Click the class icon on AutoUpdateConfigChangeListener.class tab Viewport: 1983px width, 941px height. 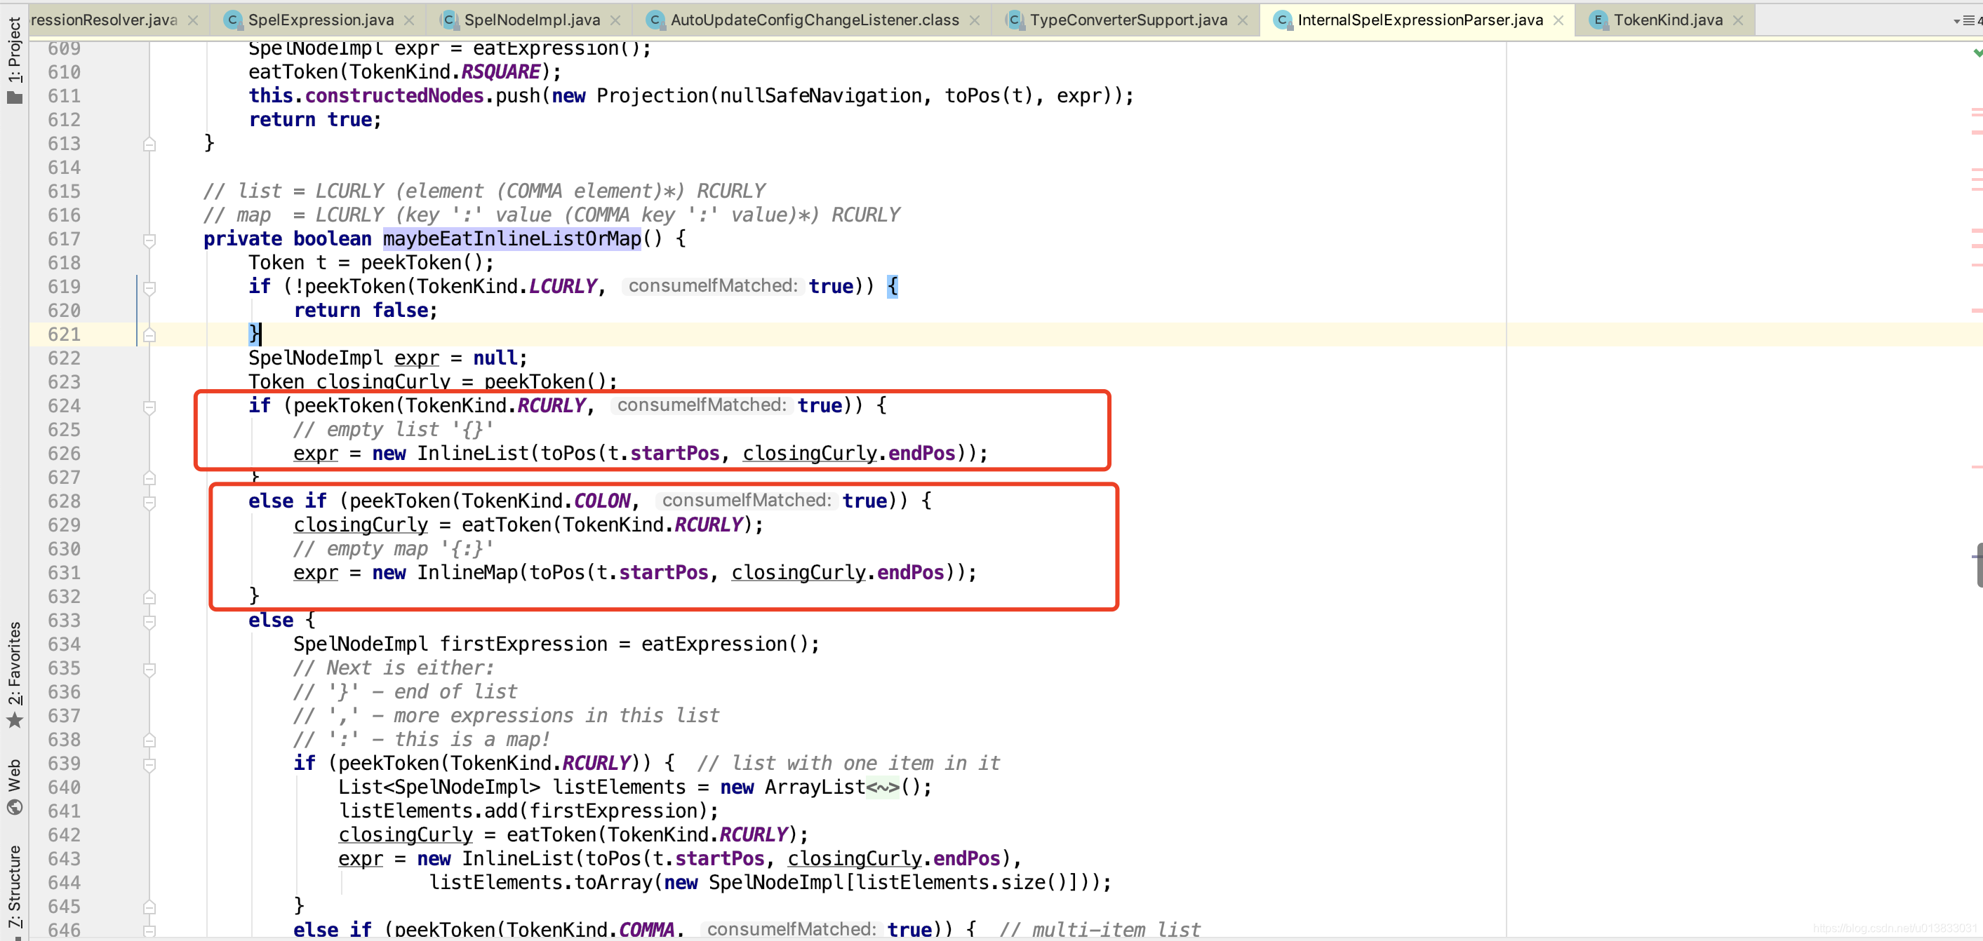(655, 20)
